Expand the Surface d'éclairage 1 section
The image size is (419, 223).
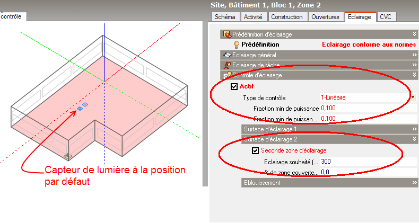pyautogui.click(x=414, y=129)
